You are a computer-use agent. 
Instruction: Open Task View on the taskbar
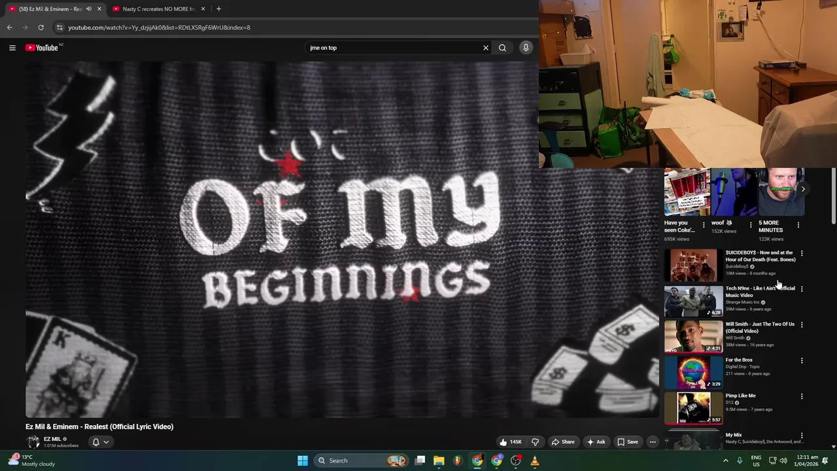click(x=420, y=461)
